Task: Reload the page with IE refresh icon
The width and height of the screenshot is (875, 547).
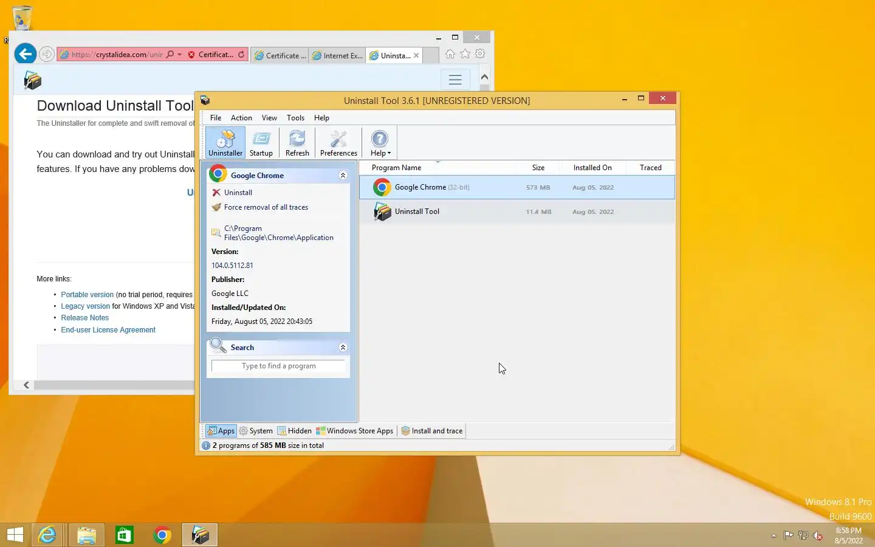Action: pos(241,55)
